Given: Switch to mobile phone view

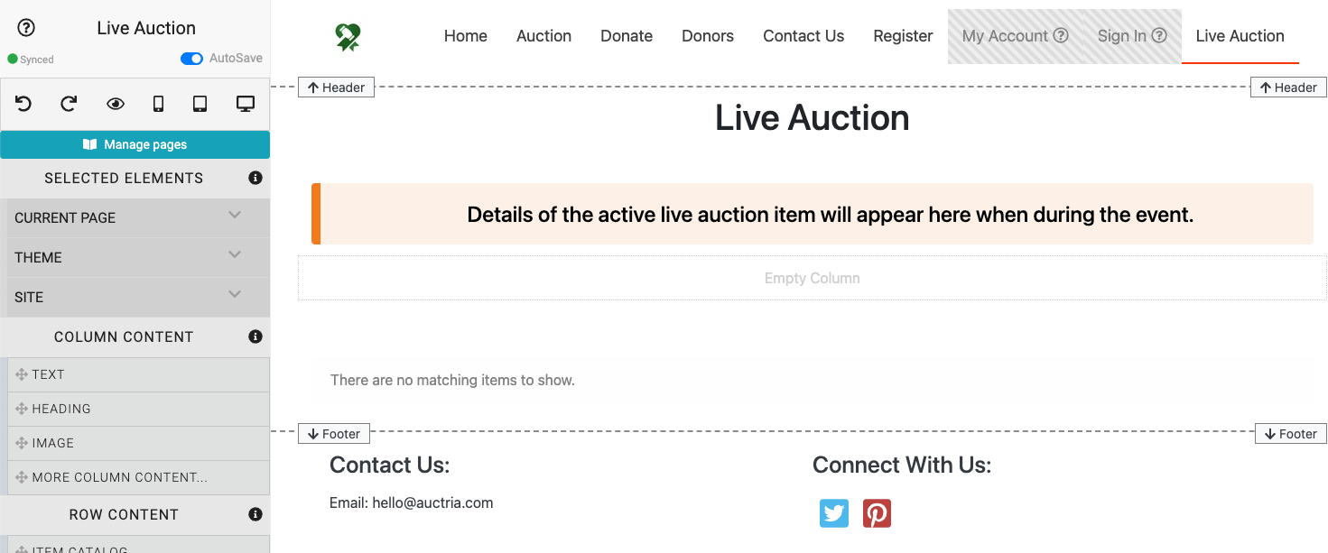Looking at the screenshot, I should [158, 104].
